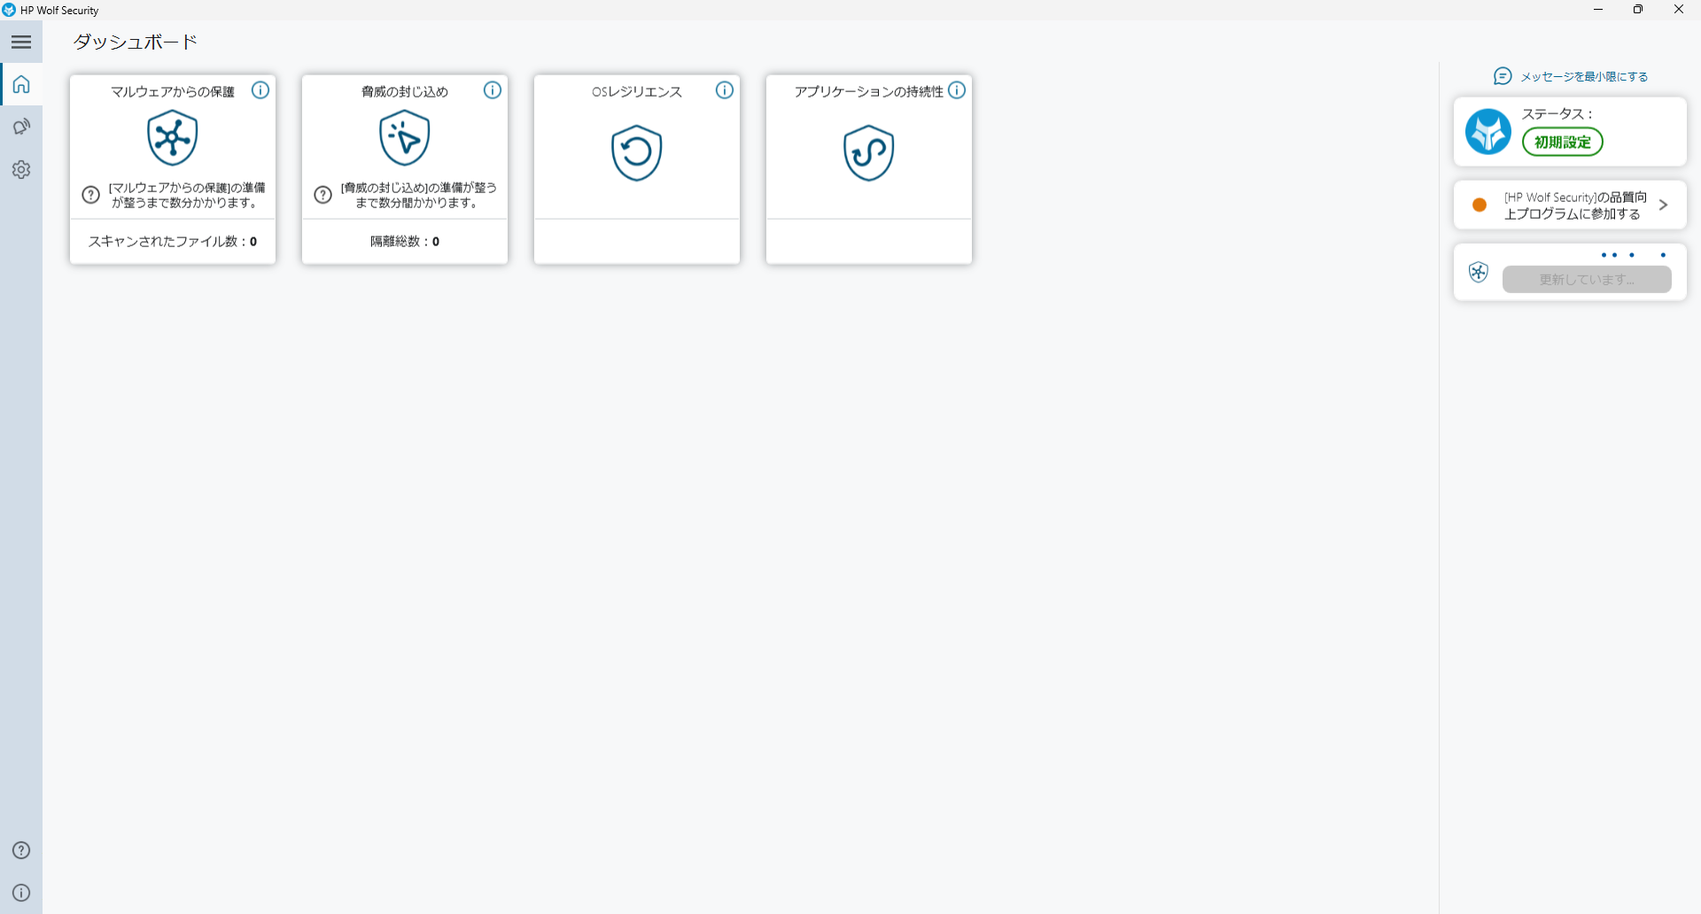Click the HP Wolf logo in status panel
Image resolution: width=1701 pixels, height=914 pixels.
(x=1488, y=132)
